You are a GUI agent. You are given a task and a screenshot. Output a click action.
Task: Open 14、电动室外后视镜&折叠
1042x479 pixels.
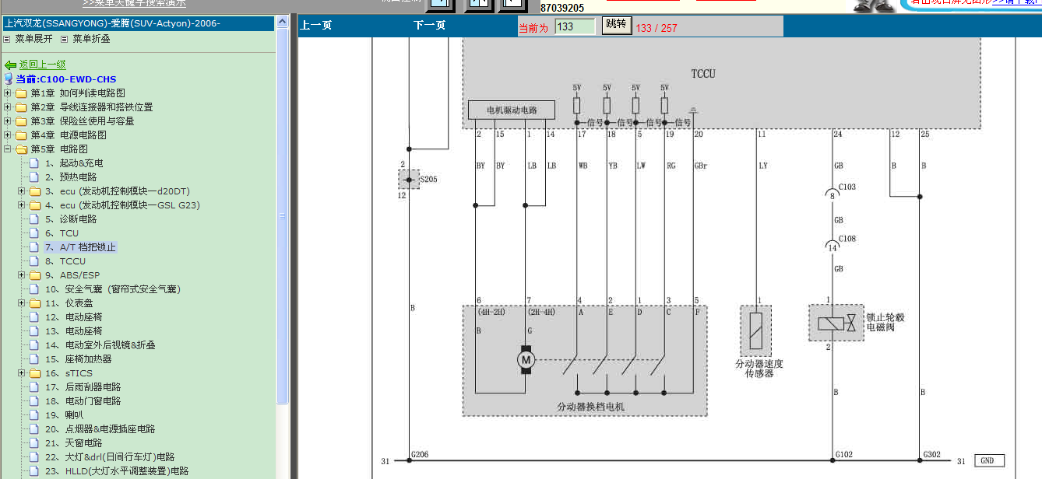click(x=100, y=345)
